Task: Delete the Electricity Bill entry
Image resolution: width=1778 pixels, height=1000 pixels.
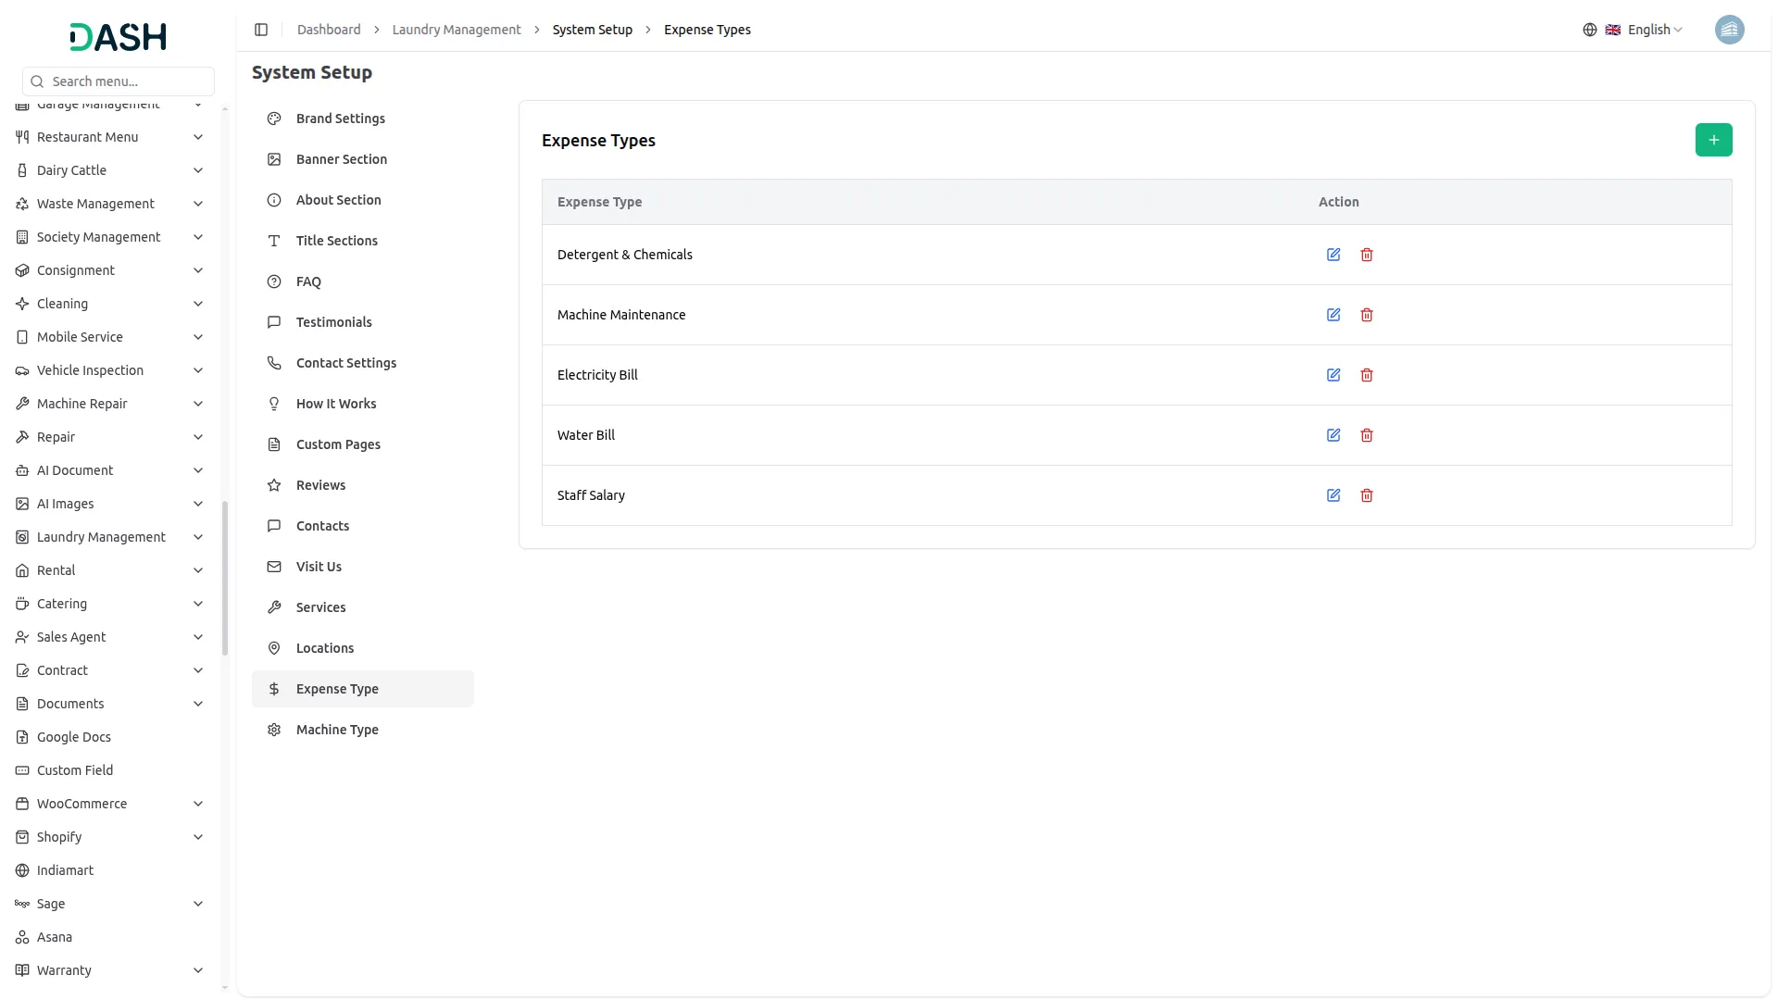Action: (x=1367, y=375)
